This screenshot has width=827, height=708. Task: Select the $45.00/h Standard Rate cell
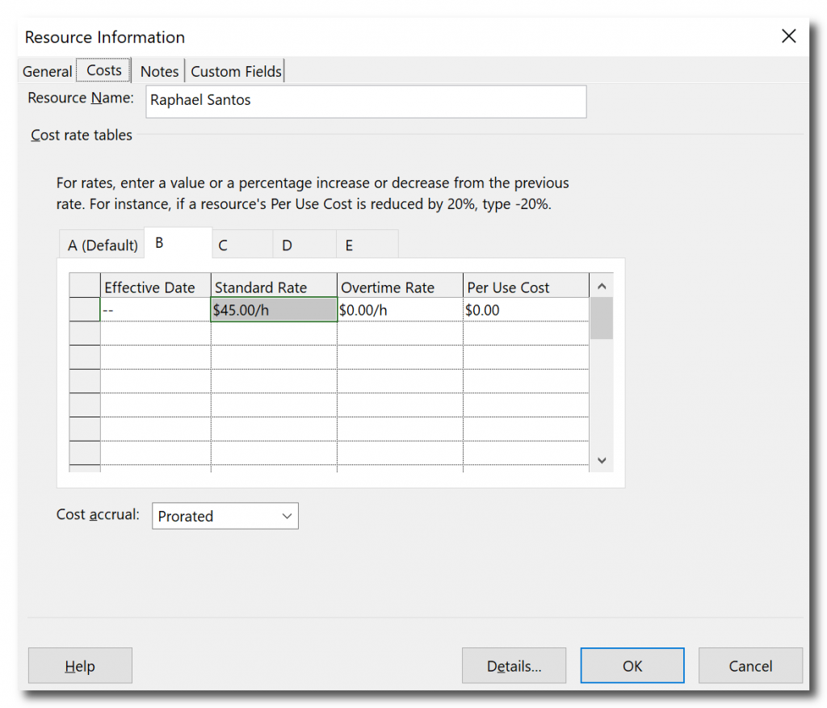274,310
